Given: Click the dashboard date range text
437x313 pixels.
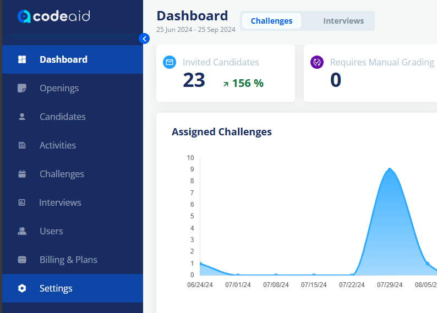Looking at the screenshot, I should [x=196, y=30].
